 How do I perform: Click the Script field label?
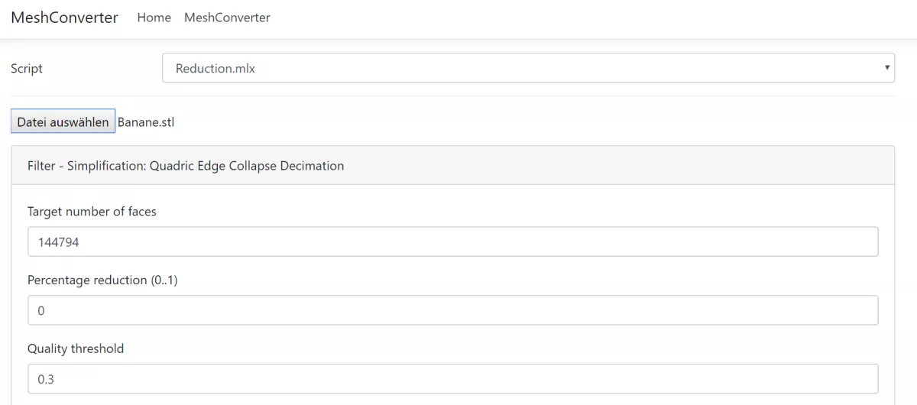tap(27, 69)
